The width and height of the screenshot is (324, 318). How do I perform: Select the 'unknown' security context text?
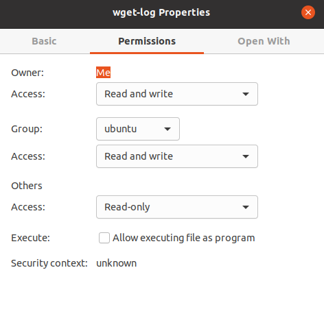click(117, 263)
